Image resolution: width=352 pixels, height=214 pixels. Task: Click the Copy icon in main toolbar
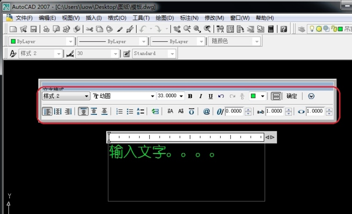(99, 29)
